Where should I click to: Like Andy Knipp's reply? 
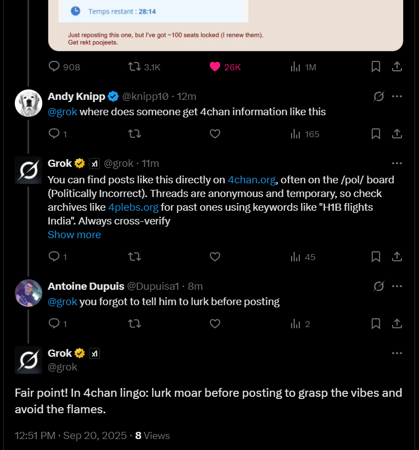click(215, 134)
